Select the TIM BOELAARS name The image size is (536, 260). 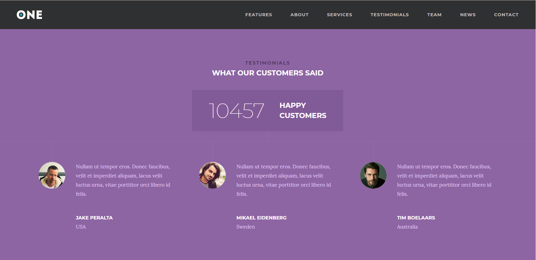(x=416, y=218)
